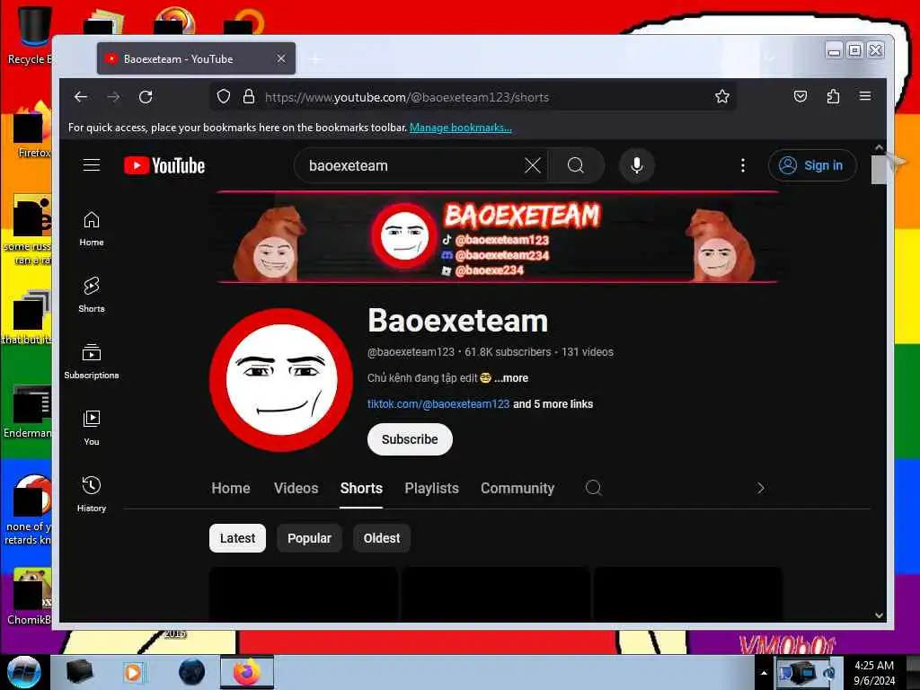Open the tiktok.com/@baoexeteam123 link
920x690 pixels.
pyautogui.click(x=438, y=403)
